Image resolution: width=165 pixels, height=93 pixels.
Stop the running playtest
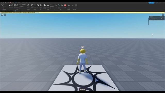point(65,6)
